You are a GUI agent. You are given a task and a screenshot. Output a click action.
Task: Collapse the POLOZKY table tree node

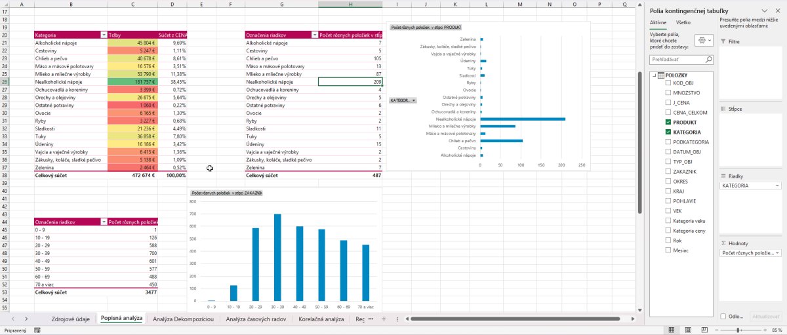click(655, 75)
